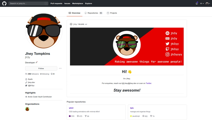This screenshot has height=120, width=212.
Task: Click the Popular repositories heading
Action: point(76,102)
